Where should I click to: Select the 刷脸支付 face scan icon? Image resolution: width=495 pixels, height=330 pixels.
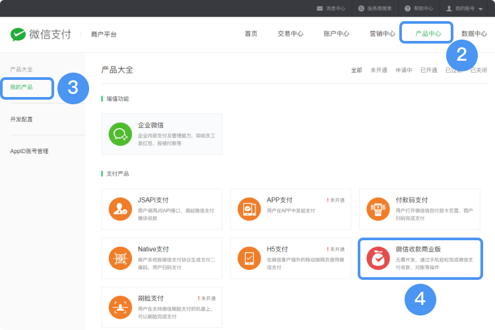point(120,308)
